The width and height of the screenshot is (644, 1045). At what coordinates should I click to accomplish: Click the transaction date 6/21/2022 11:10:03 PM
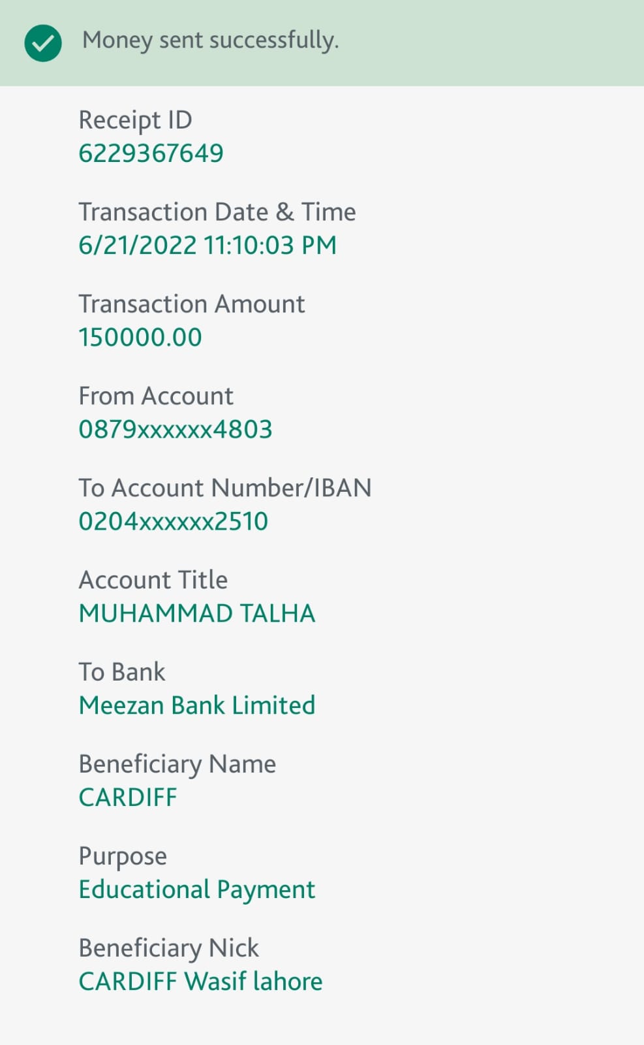pyautogui.click(x=207, y=246)
